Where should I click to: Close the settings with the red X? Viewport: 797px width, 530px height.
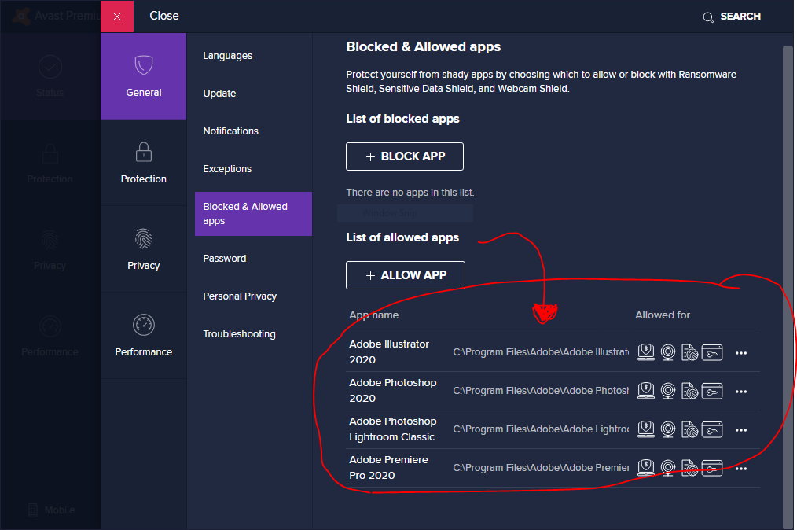[x=117, y=17]
